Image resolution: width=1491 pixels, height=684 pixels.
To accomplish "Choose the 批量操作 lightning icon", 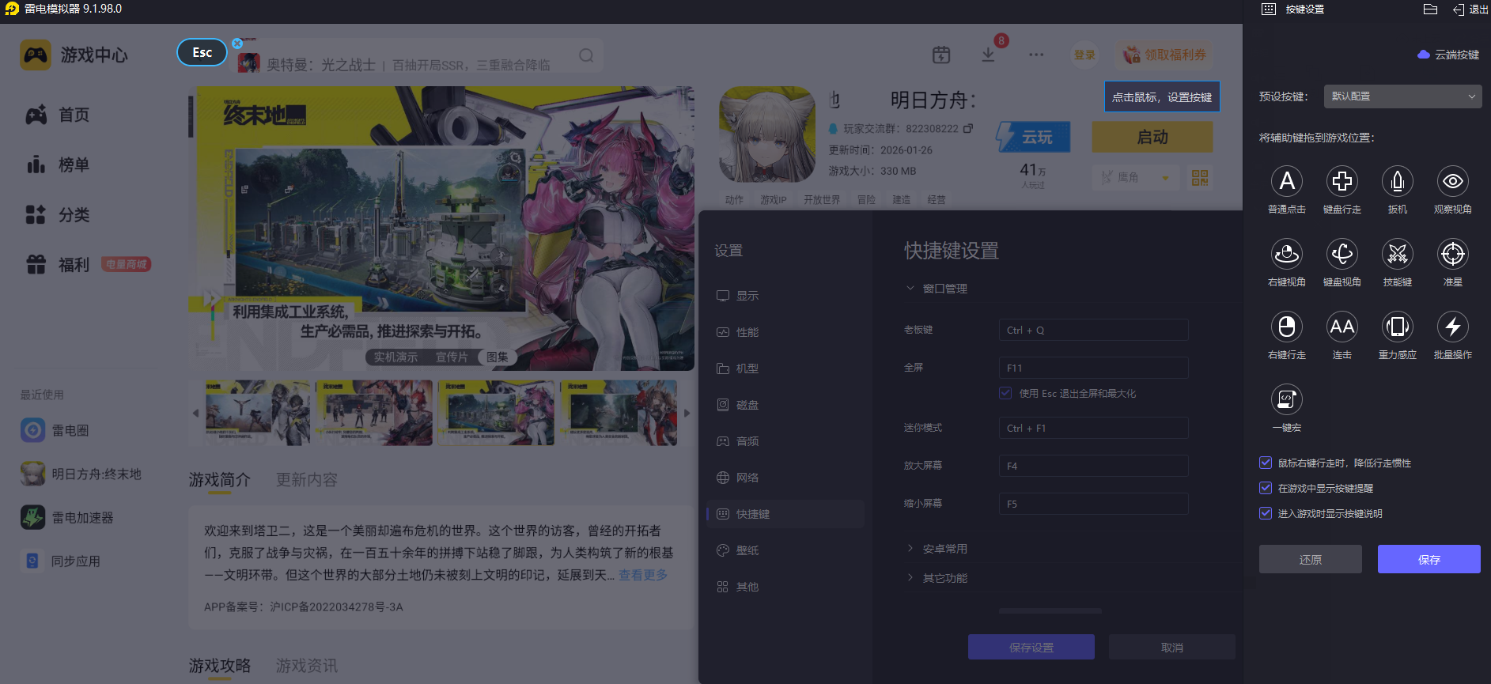I will (1453, 327).
